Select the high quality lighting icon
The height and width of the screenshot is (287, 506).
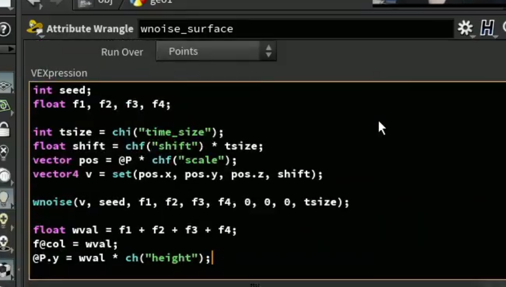[x=4, y=221]
